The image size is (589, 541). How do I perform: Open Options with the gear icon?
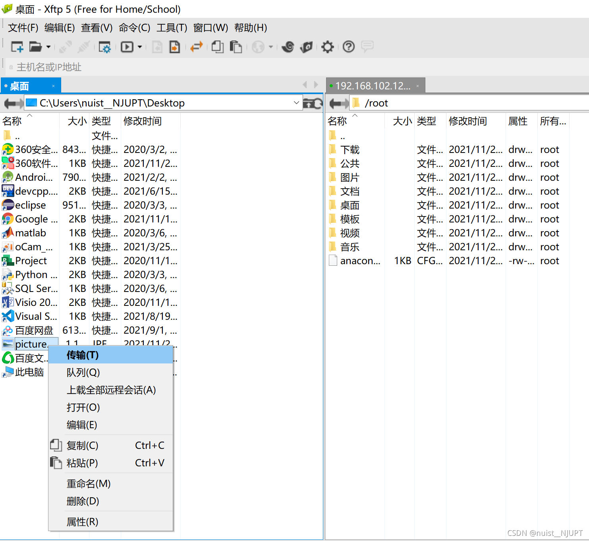pyautogui.click(x=328, y=47)
